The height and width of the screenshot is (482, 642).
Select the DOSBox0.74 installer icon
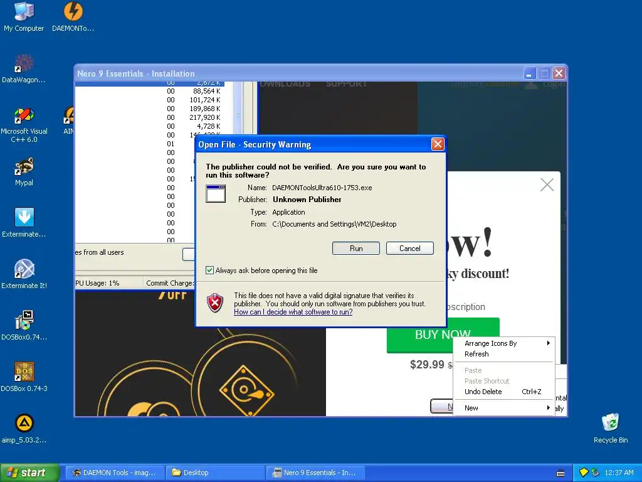(24, 326)
